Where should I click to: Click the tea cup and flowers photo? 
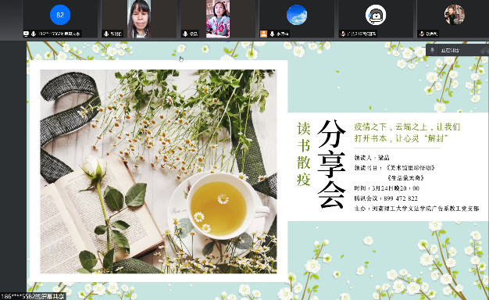click(x=159, y=171)
